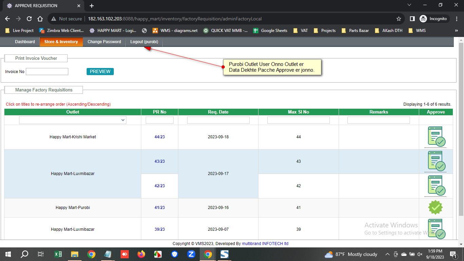Viewport: 464px width, 261px height.
Task: Go back to the previous page
Action: [x=7, y=19]
